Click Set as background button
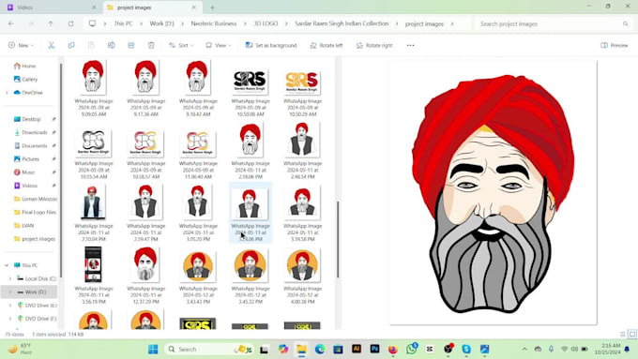The height and width of the screenshot is (359, 638). [x=271, y=45]
